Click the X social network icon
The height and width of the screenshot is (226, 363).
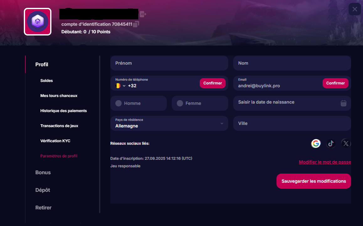tap(346, 143)
